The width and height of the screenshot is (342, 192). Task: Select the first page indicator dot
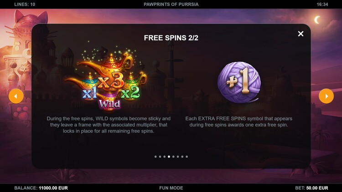click(155, 157)
